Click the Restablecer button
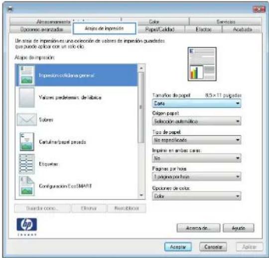Image resolution: width=269 pixels, height=258 pixels. [x=127, y=208]
